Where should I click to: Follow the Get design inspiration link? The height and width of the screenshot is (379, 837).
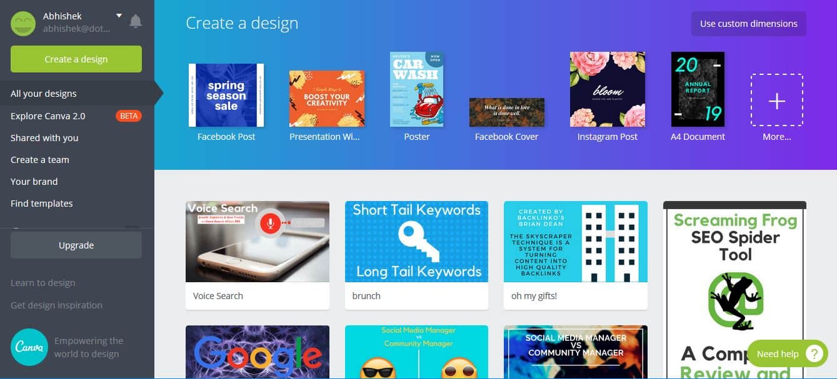tap(56, 305)
